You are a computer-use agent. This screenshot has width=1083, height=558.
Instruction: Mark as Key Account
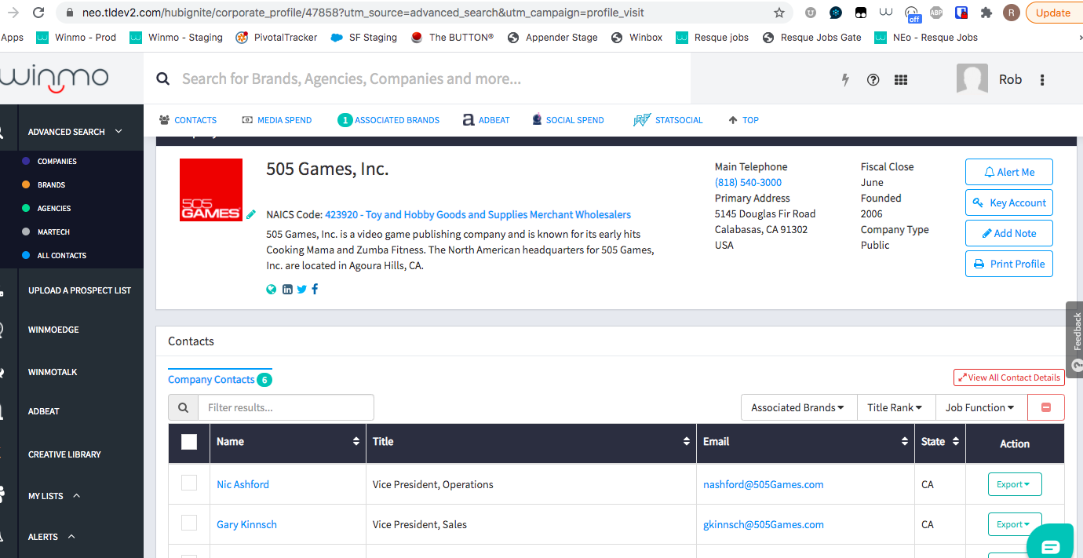[x=1009, y=202]
